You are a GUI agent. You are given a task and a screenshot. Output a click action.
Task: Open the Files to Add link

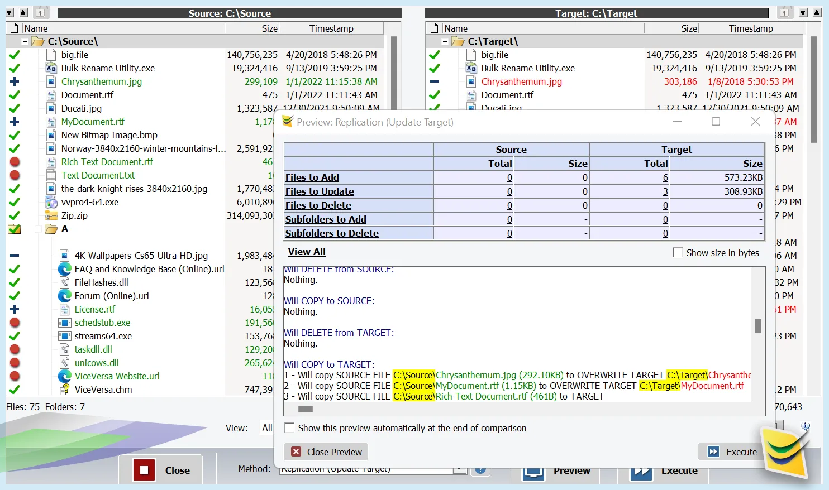312,177
